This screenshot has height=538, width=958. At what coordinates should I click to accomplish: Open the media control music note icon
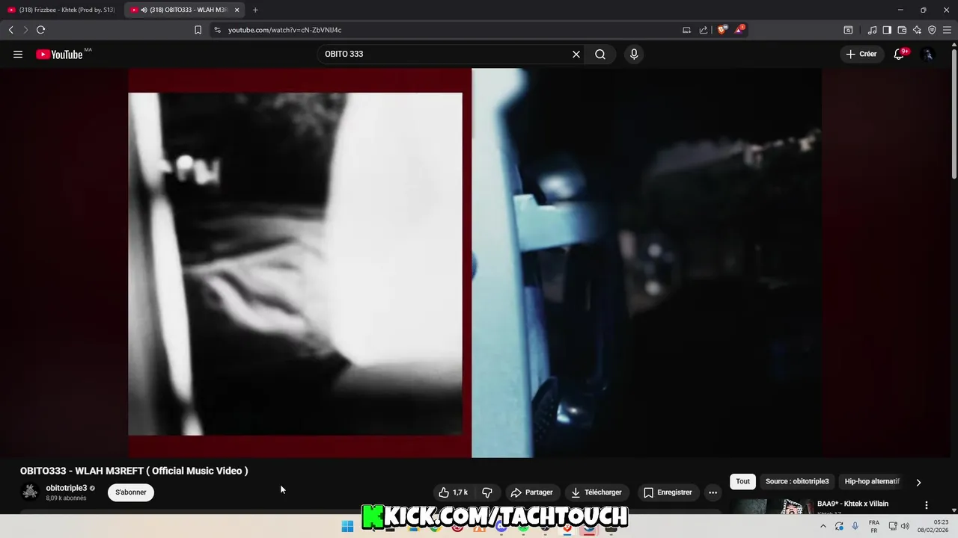pos(872,30)
